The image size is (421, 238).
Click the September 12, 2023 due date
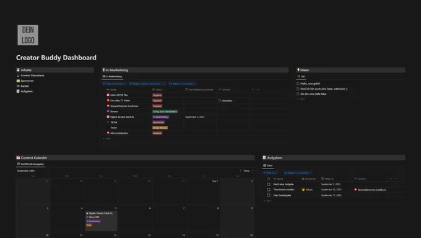[x=331, y=190]
